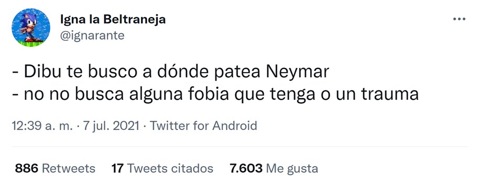The width and height of the screenshot is (479, 188).
Task: Select the tweet line about fobia and trauma
Action: click(215, 95)
